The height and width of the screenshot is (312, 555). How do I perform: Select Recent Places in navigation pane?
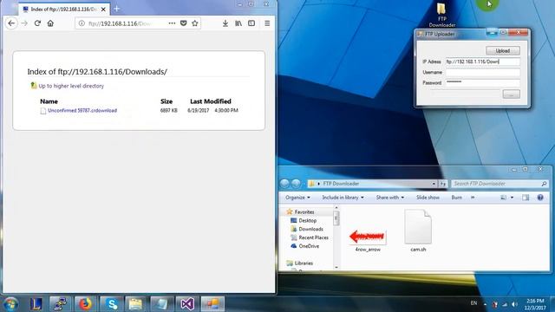click(313, 237)
